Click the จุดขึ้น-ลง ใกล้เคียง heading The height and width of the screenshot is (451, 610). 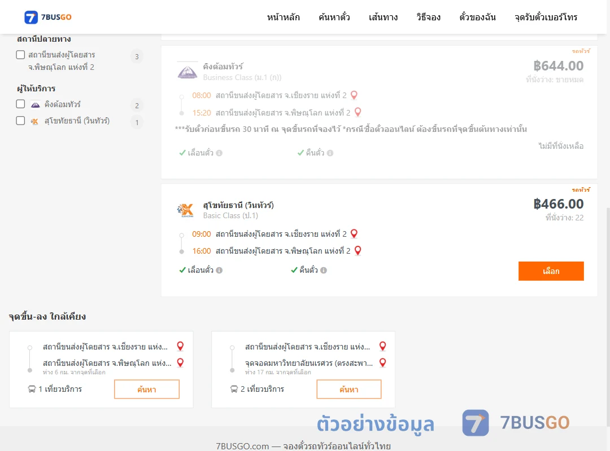(47, 317)
